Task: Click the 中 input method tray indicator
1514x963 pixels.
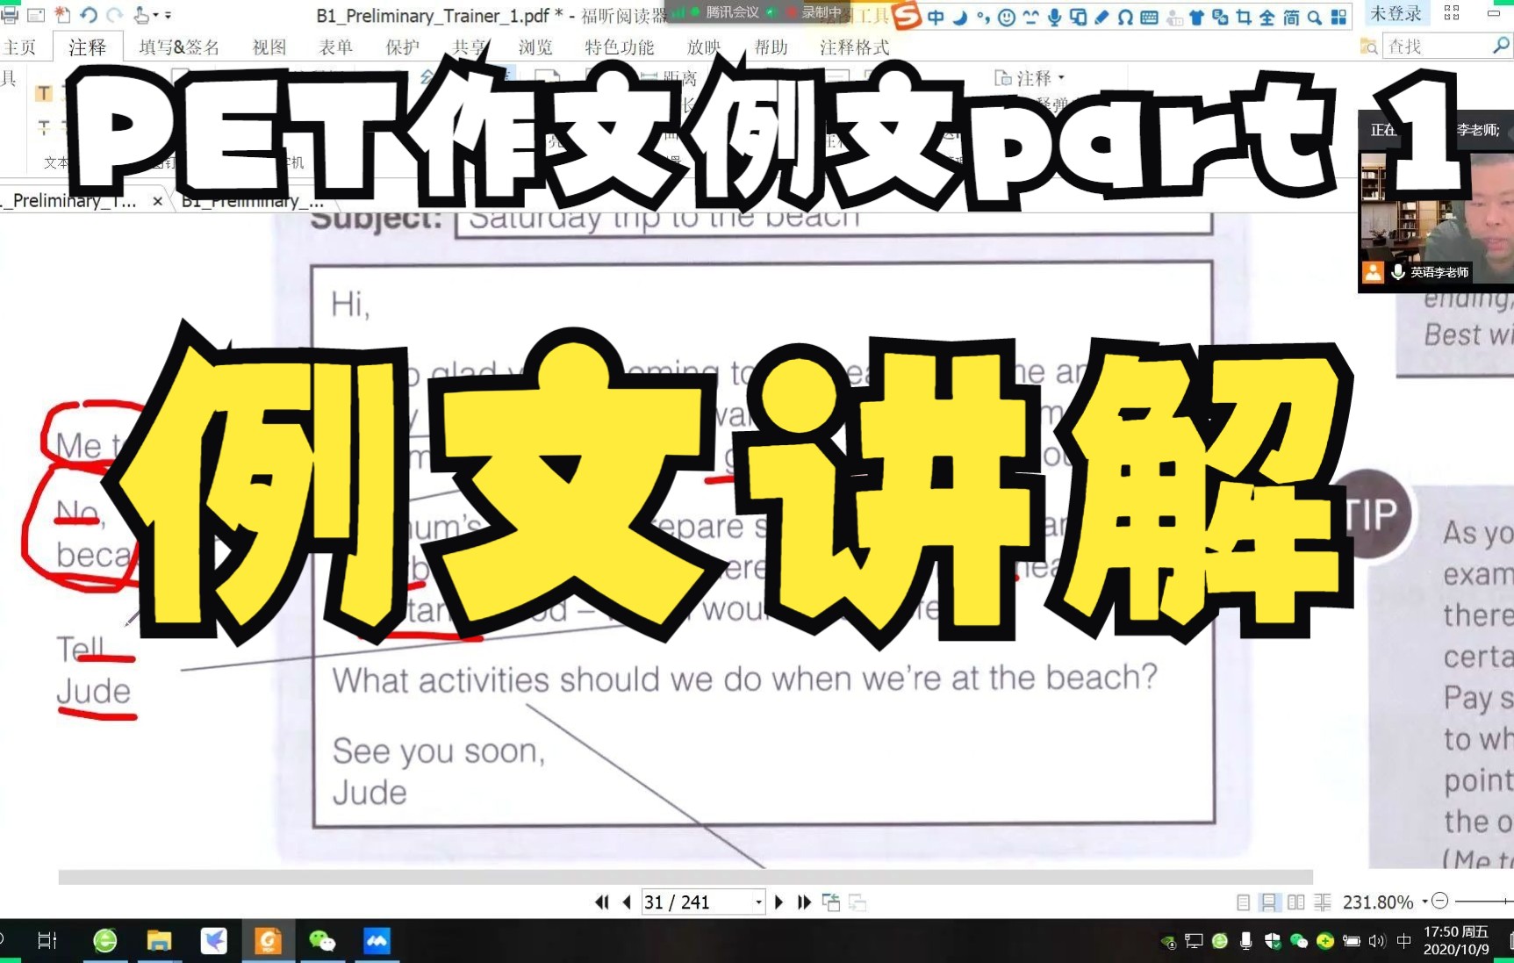Action: pyautogui.click(x=1403, y=941)
